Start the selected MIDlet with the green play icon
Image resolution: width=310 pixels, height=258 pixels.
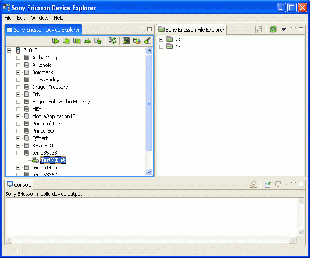tap(55, 41)
